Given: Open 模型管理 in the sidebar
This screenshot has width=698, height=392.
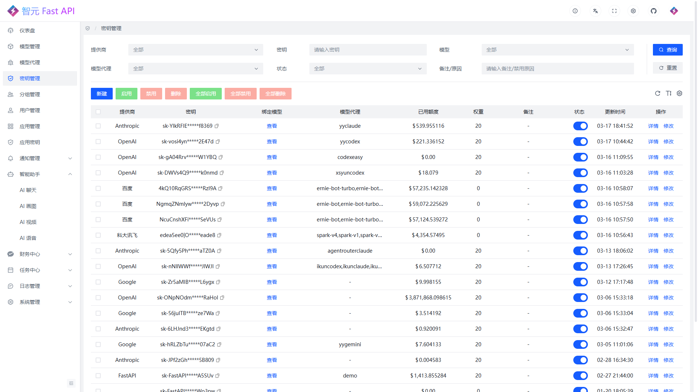Looking at the screenshot, I should (x=30, y=46).
